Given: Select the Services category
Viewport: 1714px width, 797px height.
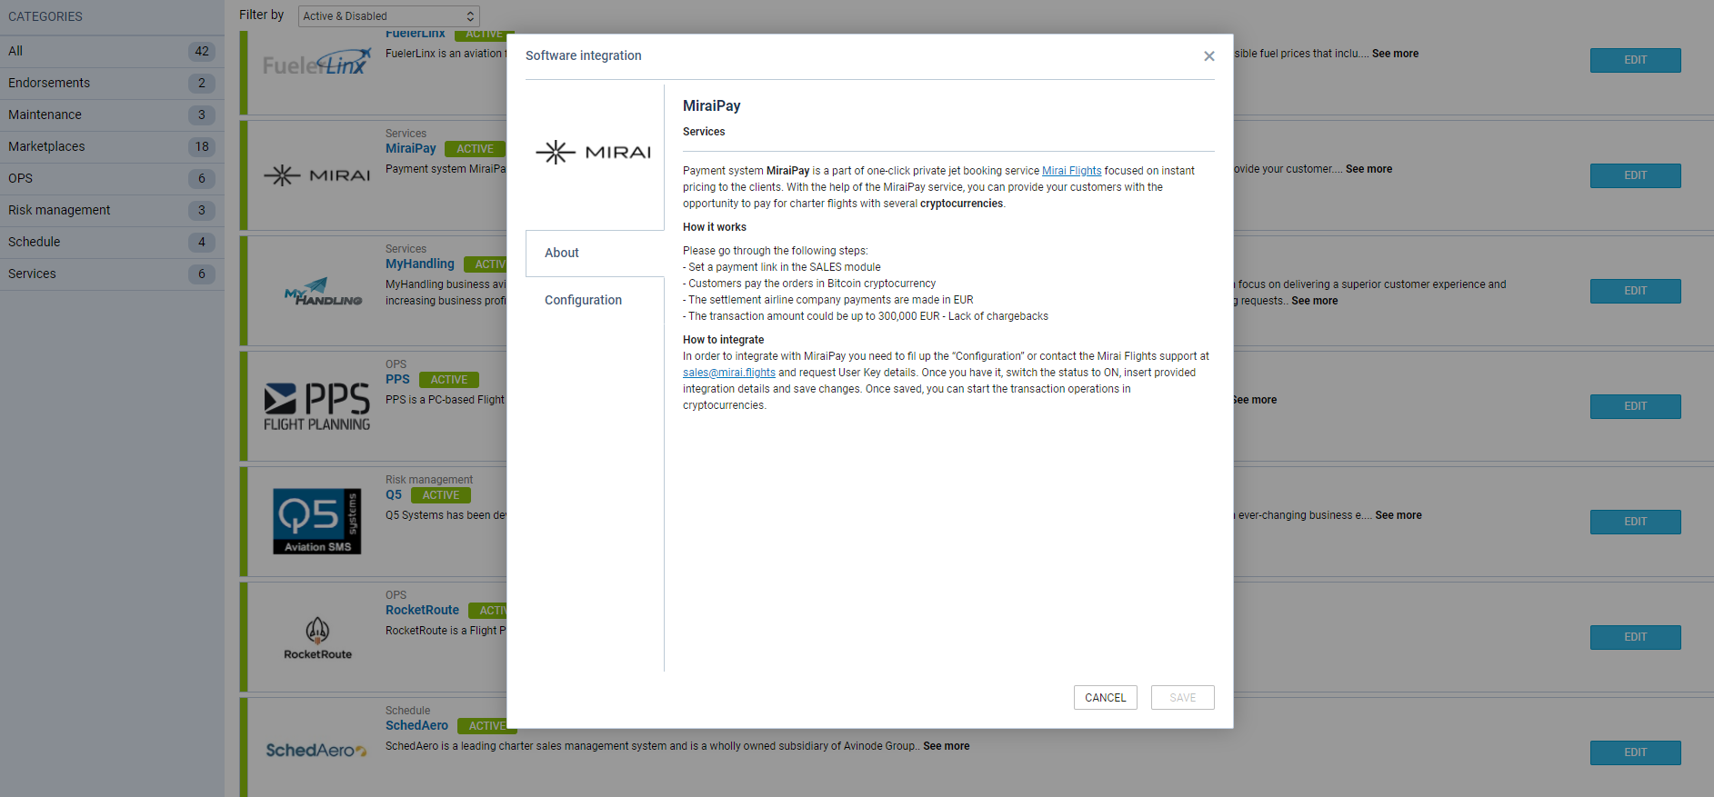Looking at the screenshot, I should pos(112,274).
